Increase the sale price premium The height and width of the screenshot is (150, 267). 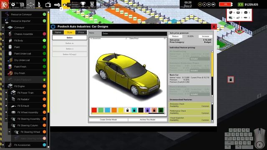coord(205,36)
